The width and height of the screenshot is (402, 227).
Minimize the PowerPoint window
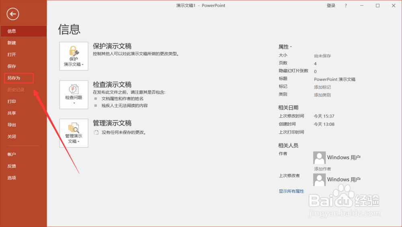[362, 6]
